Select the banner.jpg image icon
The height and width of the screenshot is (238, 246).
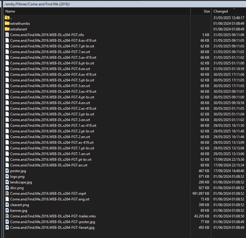7,211
